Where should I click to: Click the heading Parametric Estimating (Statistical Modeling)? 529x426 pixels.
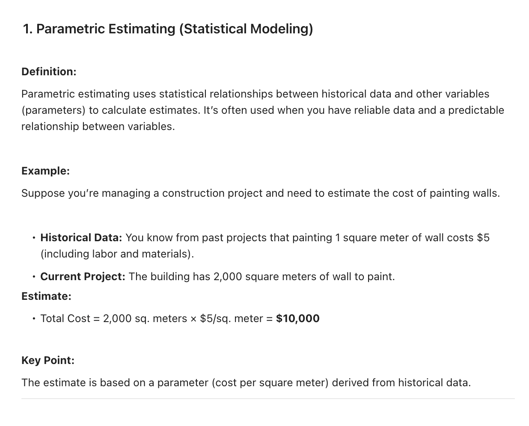click(x=168, y=29)
